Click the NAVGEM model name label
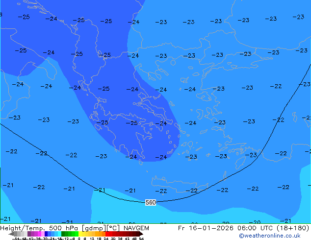311x240 pixels. click(136, 228)
